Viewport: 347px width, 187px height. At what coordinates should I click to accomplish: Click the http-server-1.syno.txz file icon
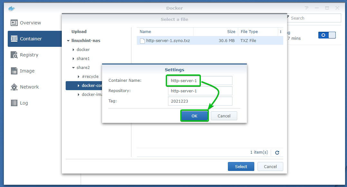click(x=142, y=41)
